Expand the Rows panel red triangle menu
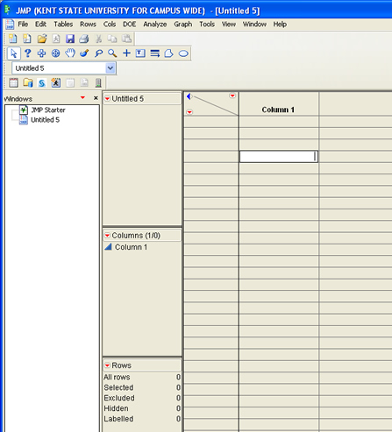392x432 pixels. coord(107,365)
